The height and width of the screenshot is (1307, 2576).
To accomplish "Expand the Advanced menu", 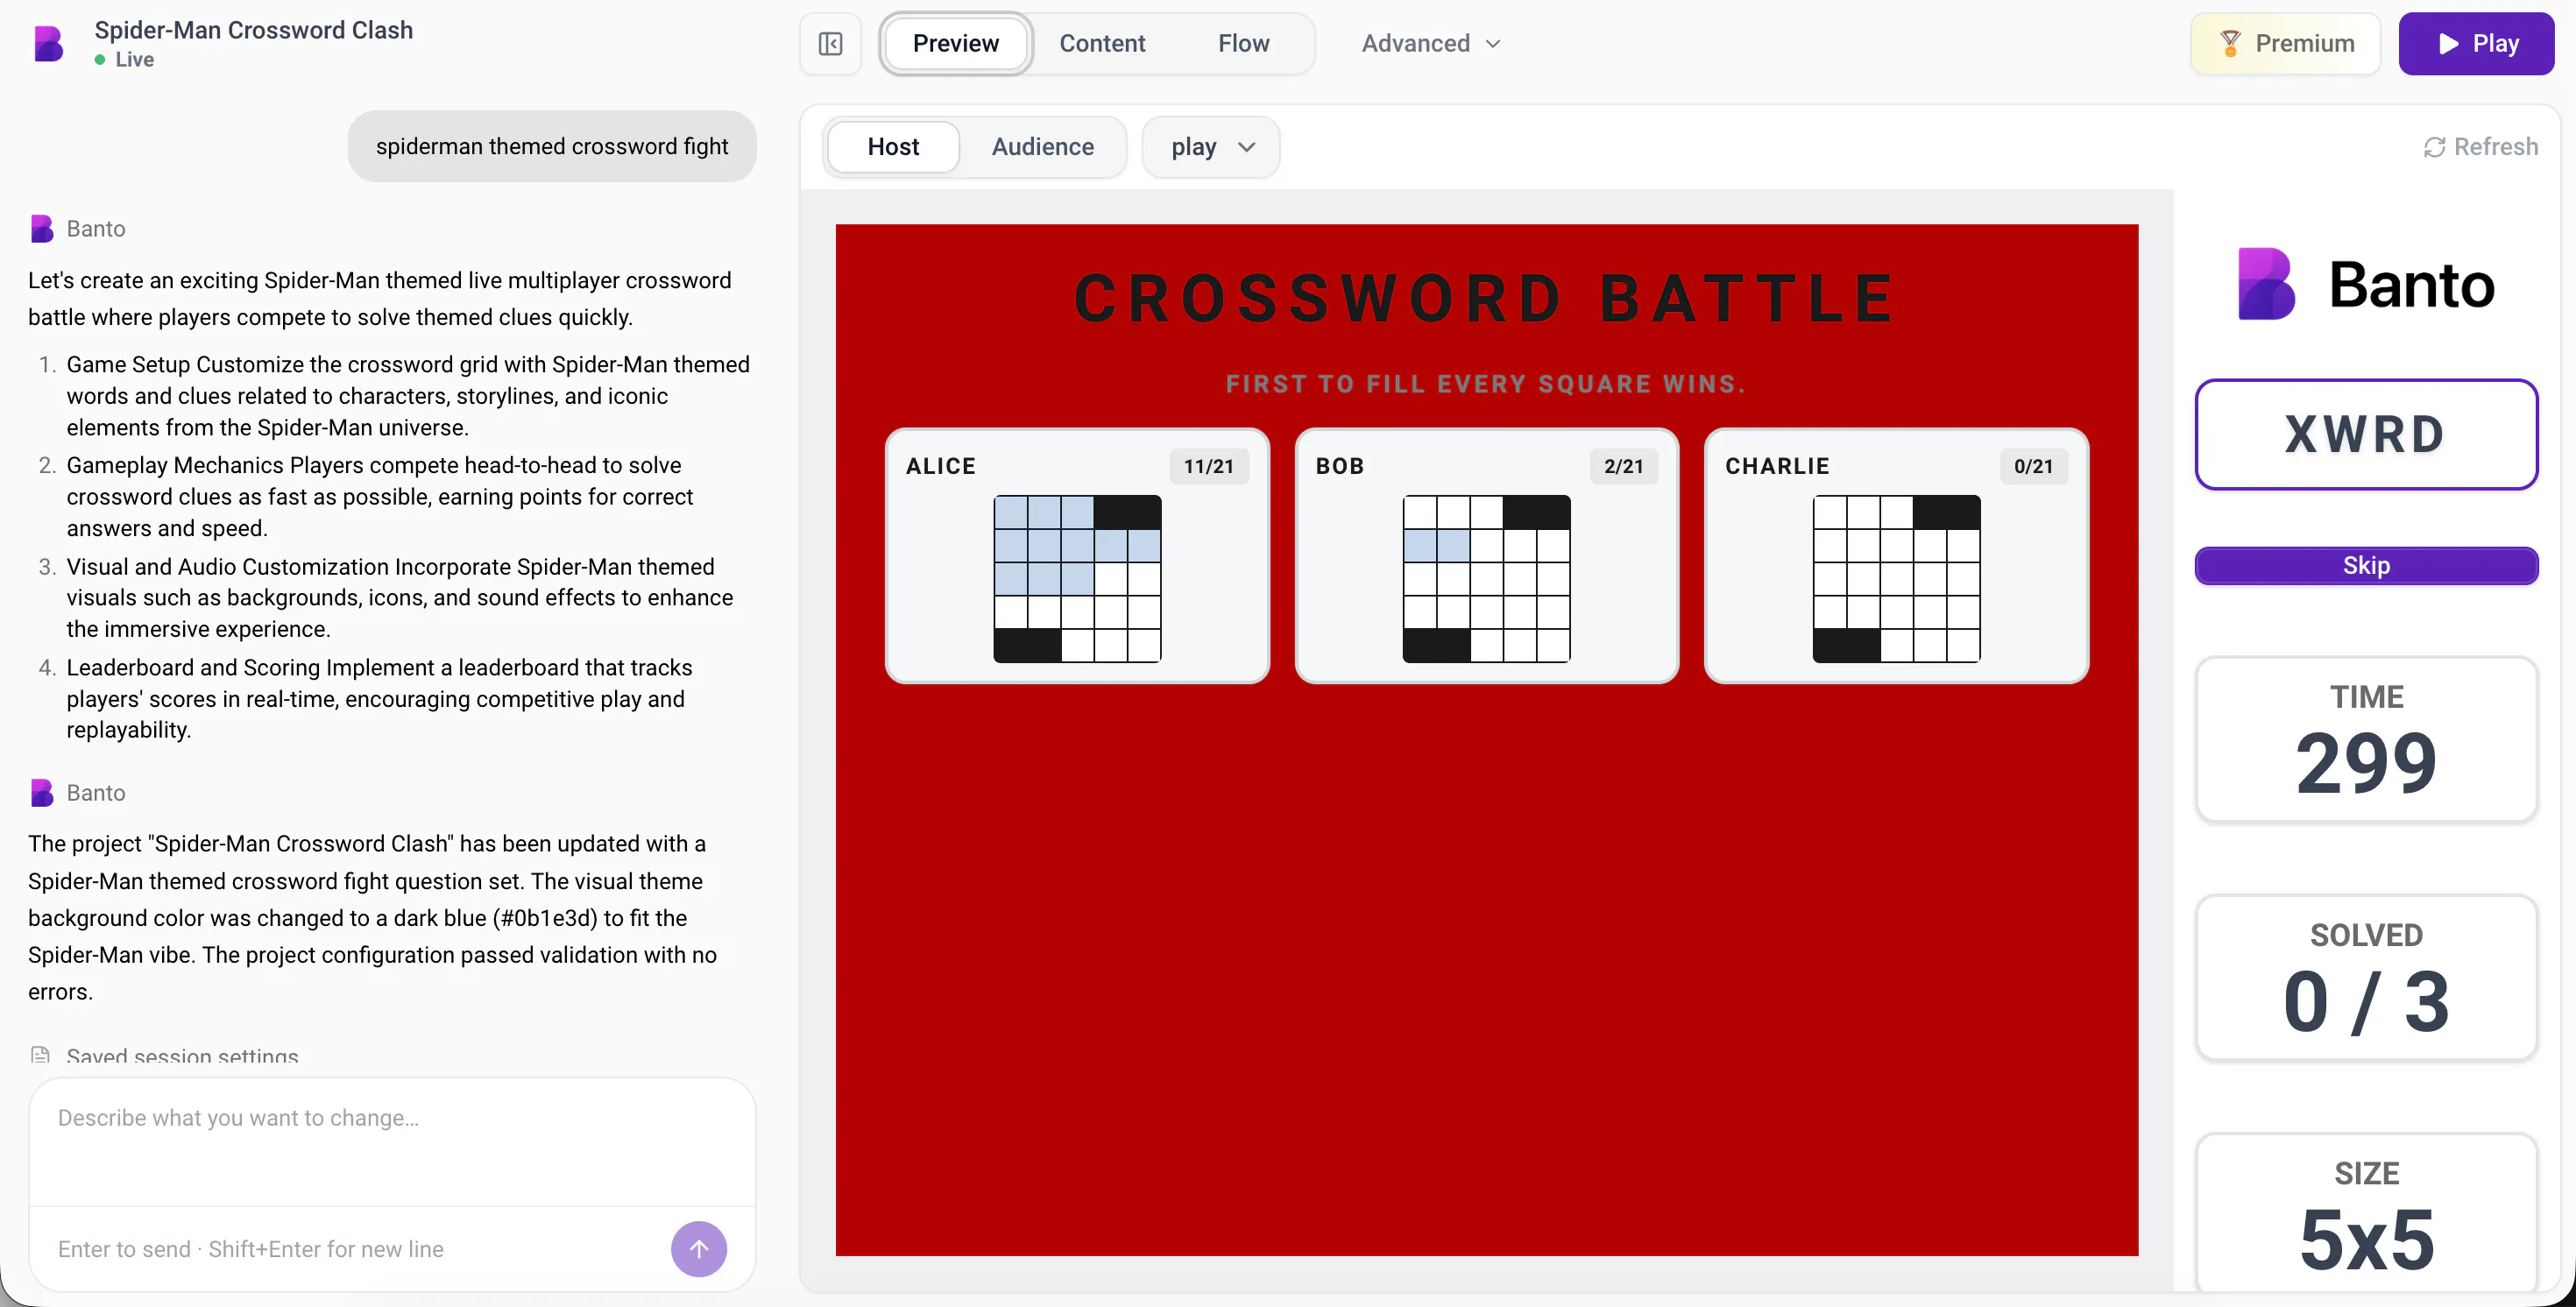I will coord(1431,43).
